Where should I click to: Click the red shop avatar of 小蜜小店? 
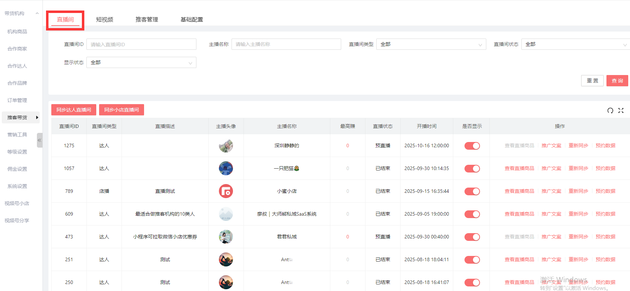pos(226,191)
